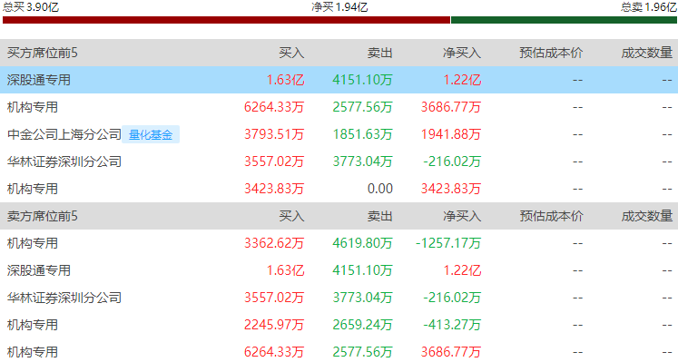Click the -413.27万 net value
Image resolution: width=678 pixels, height=362 pixels.
[x=452, y=325]
